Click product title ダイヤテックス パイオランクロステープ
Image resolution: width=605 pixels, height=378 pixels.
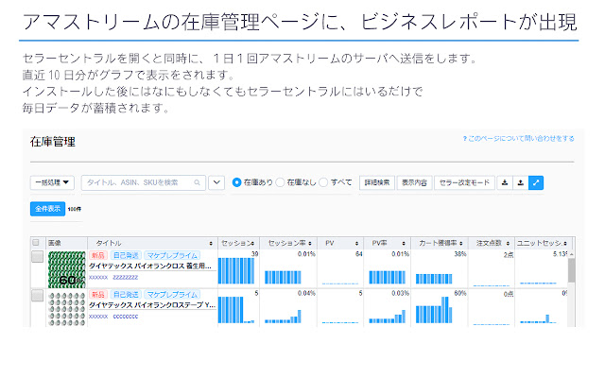click(152, 305)
